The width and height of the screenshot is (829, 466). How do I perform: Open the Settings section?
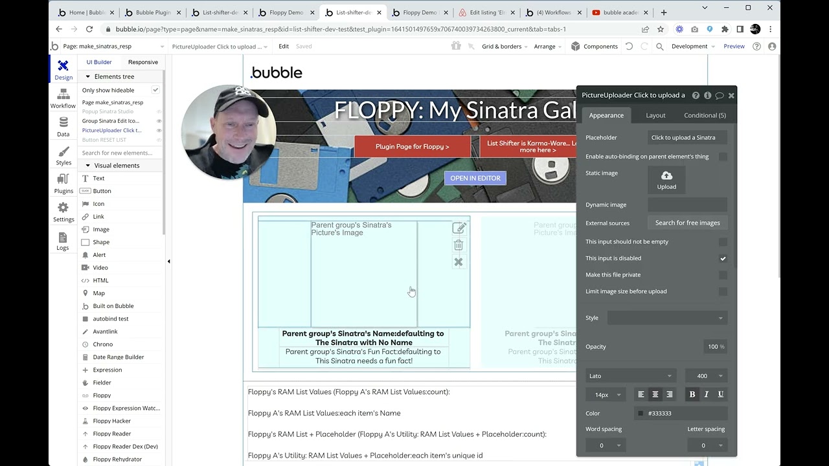point(63,213)
